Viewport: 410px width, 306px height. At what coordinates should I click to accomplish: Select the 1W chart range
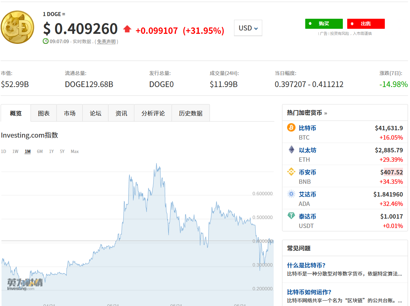[x=15, y=151]
